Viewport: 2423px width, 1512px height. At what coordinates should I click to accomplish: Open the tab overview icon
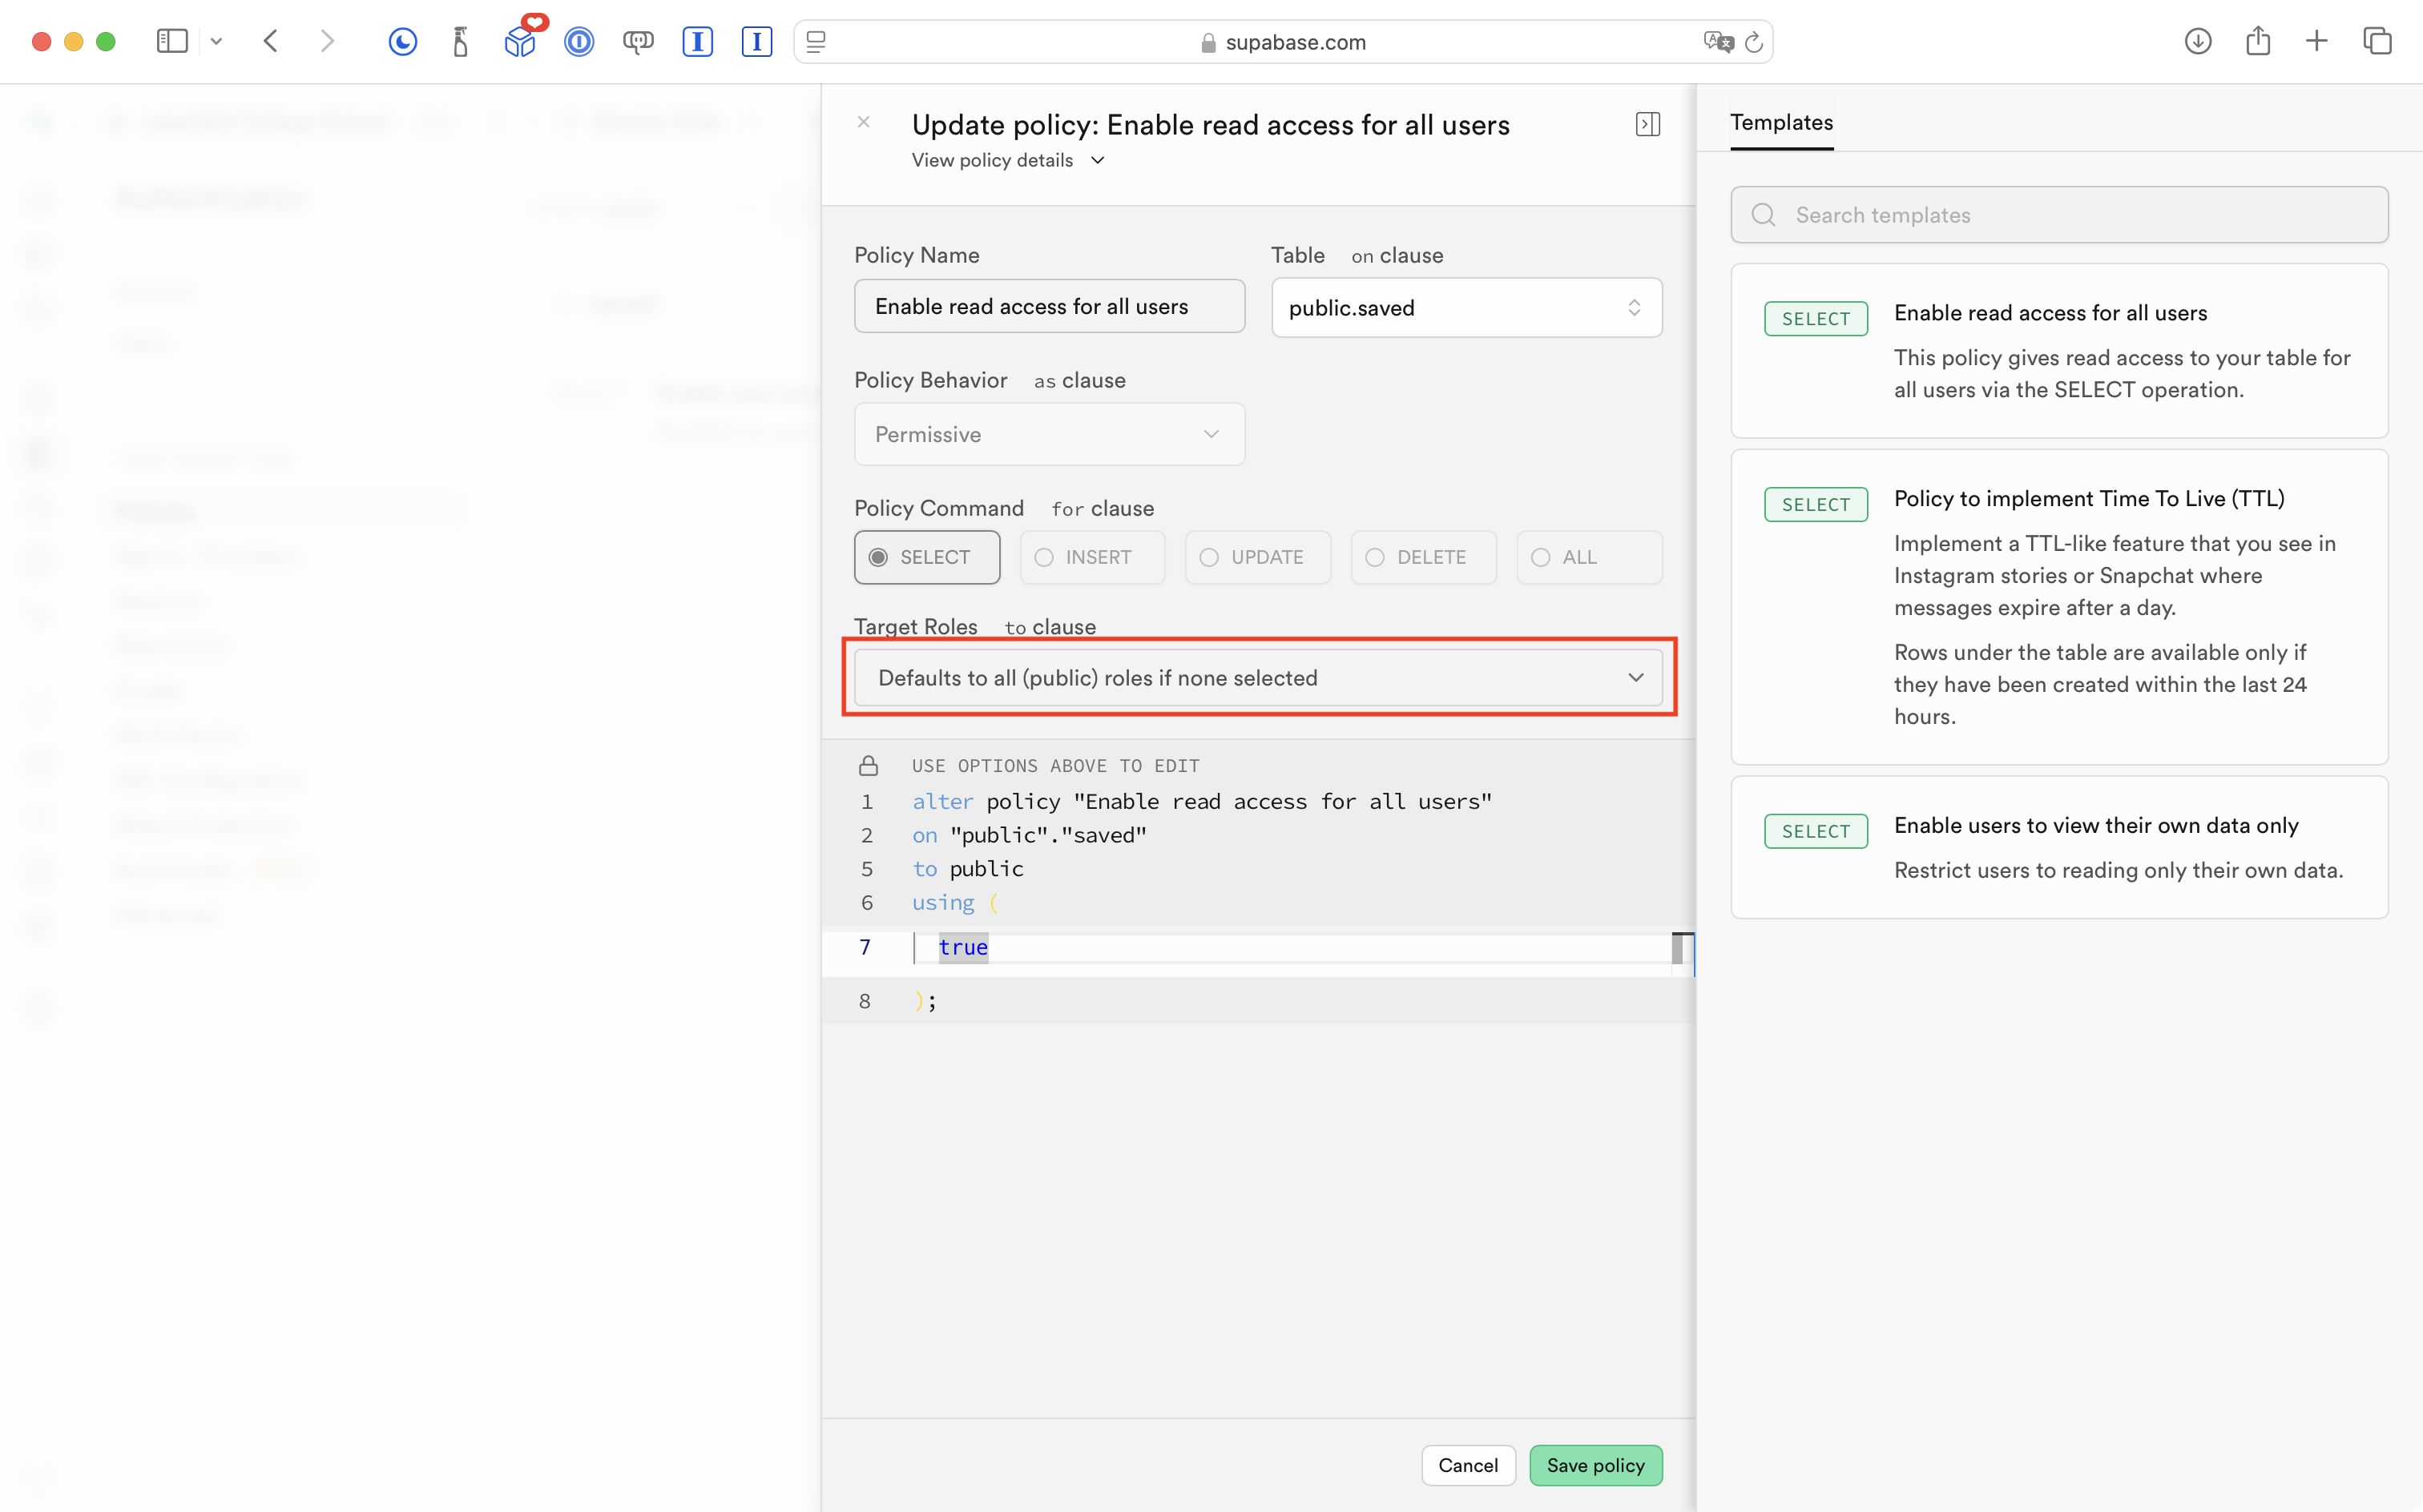point(2376,41)
